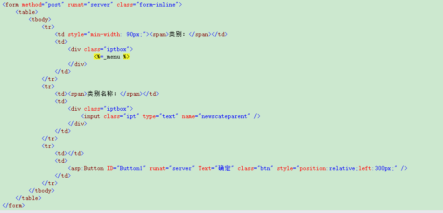The width and height of the screenshot is (443, 213).
Task: Click the closing </tbody> tag
Action: [x=42, y=191]
